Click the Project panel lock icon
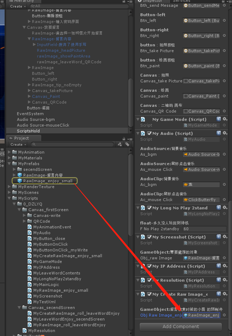 click(x=124, y=139)
